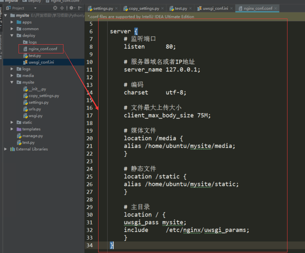Select settings.py in the project tree
305x253 pixels.
(x=38, y=102)
